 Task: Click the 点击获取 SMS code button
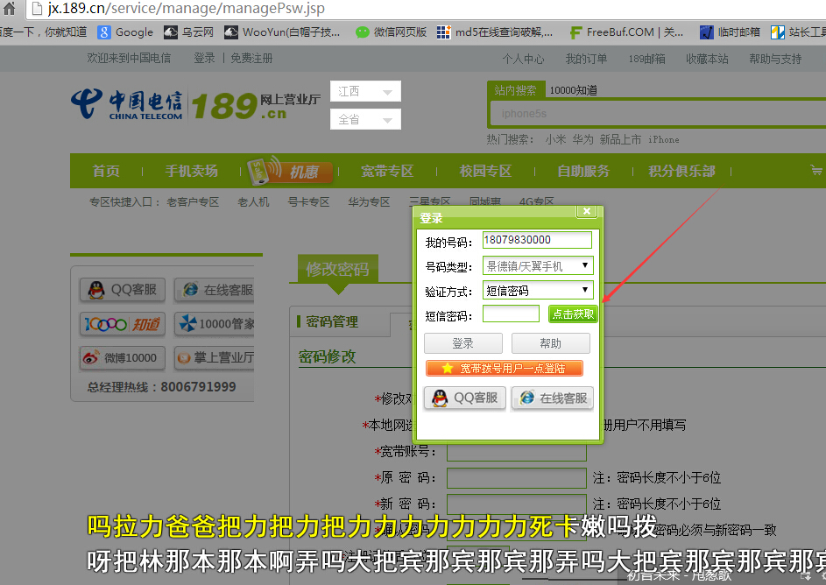coord(573,314)
